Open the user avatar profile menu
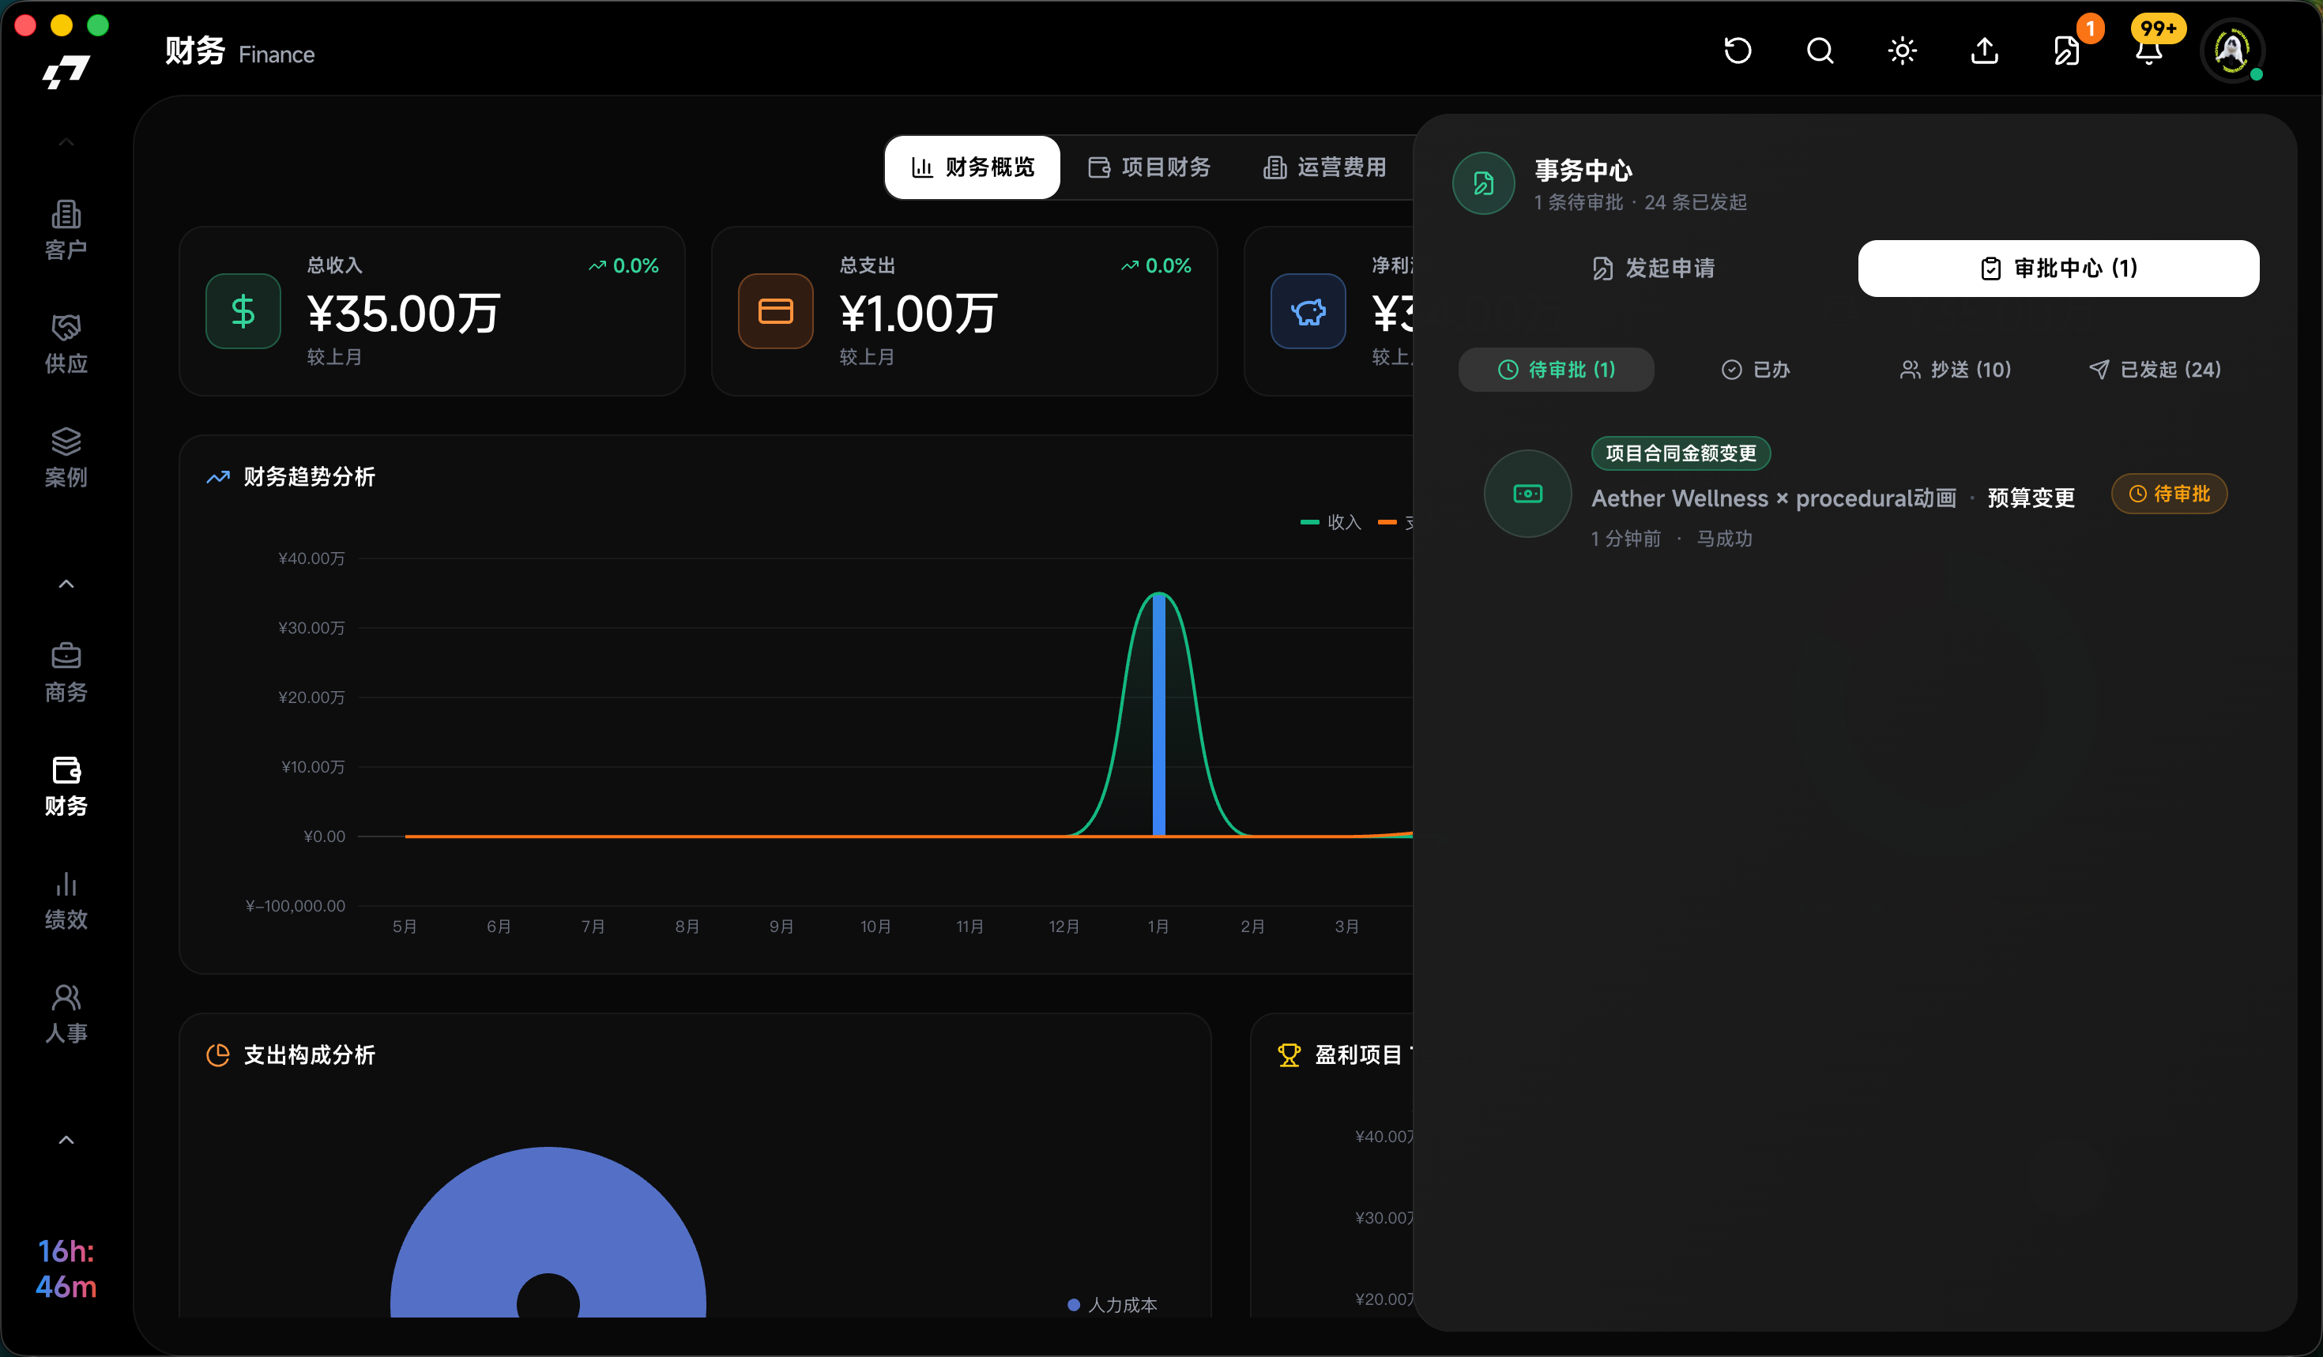The height and width of the screenshot is (1357, 2323). coord(2231,51)
